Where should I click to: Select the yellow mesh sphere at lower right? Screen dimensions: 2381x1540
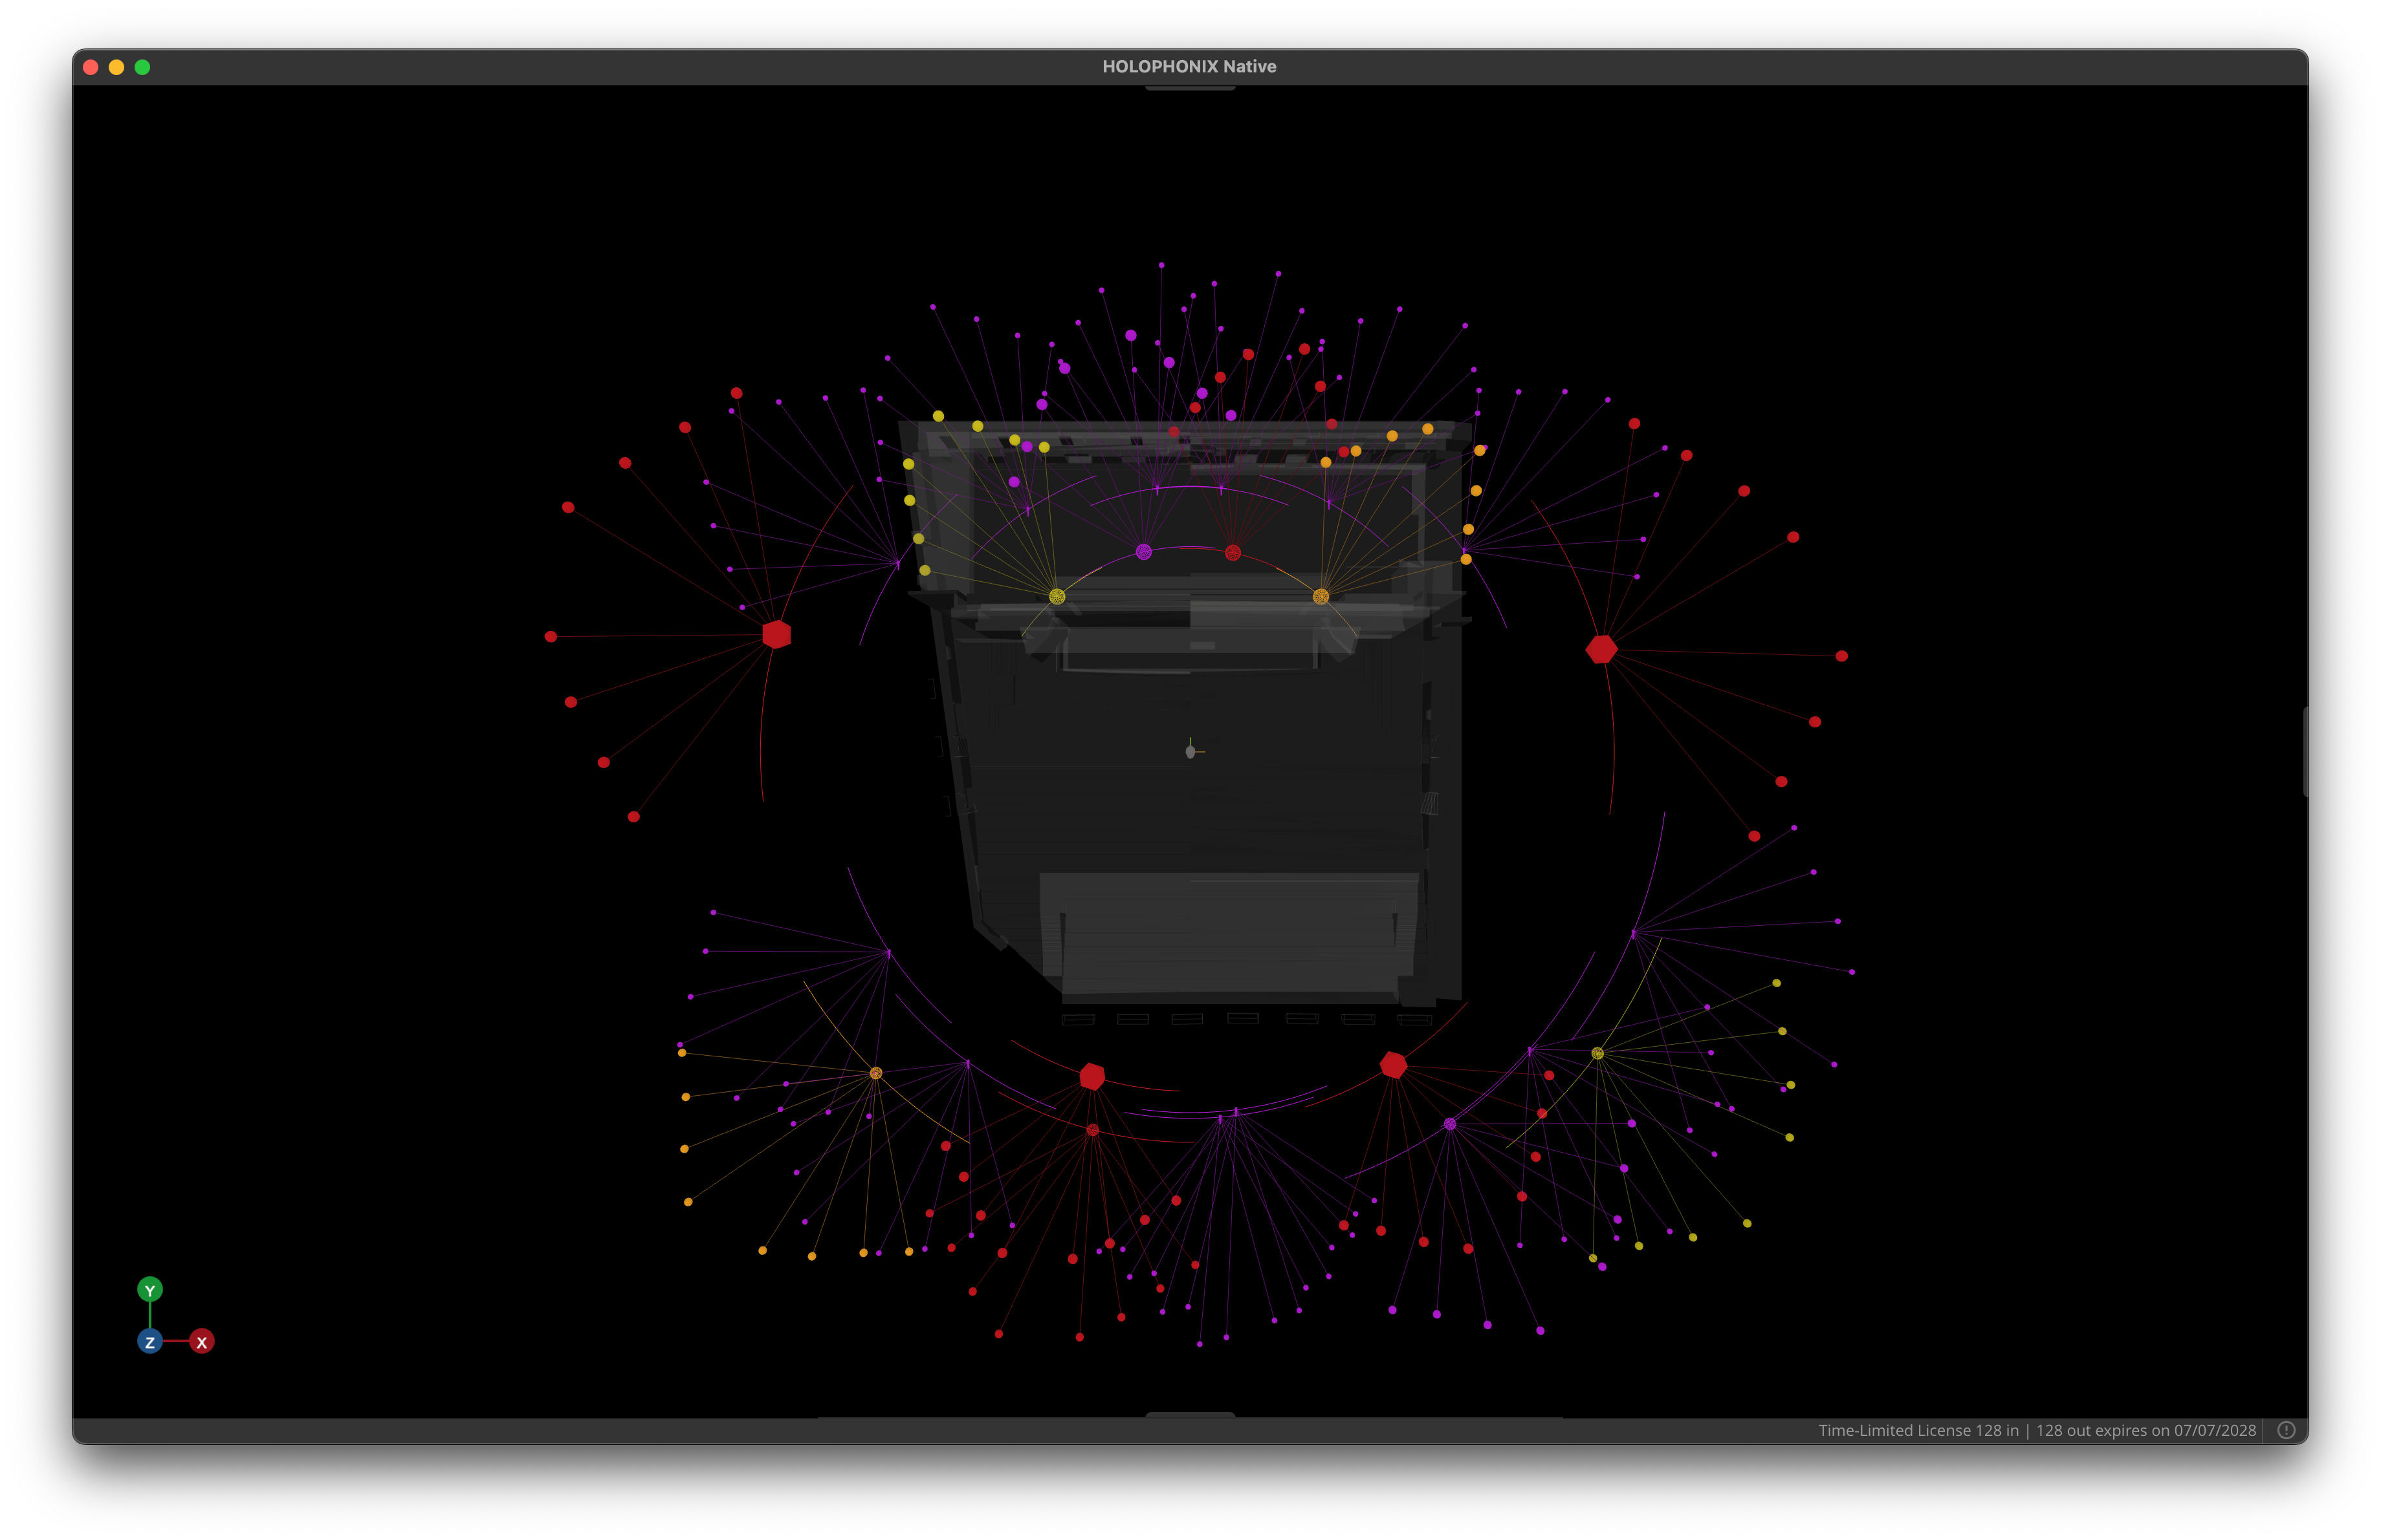[x=1597, y=1053]
